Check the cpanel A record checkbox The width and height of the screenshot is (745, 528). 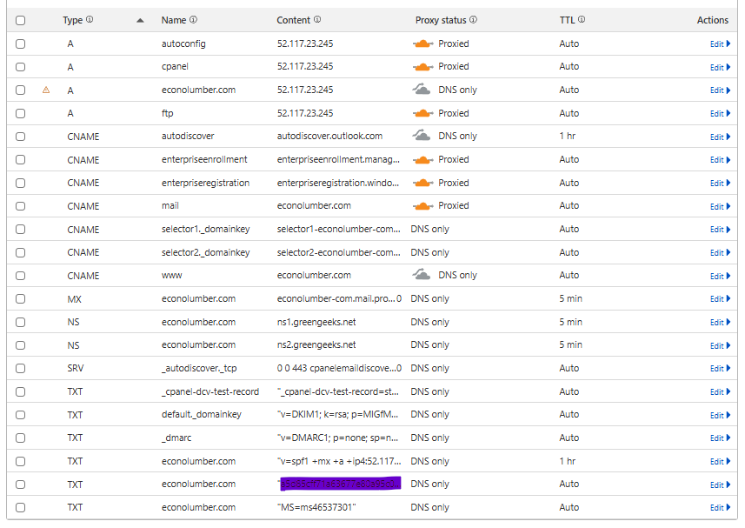pyautogui.click(x=21, y=67)
